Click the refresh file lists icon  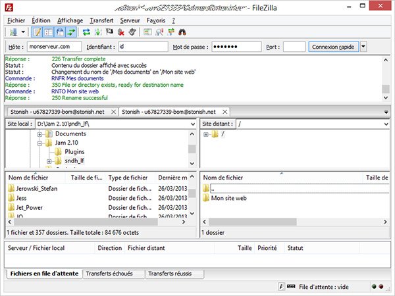[86, 32]
